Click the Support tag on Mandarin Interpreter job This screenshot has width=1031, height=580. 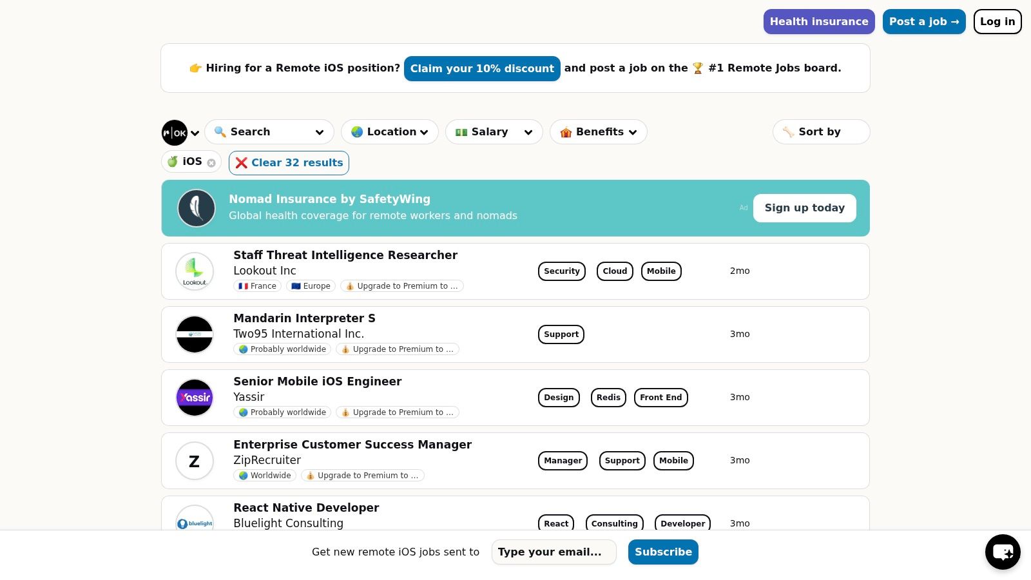click(561, 334)
